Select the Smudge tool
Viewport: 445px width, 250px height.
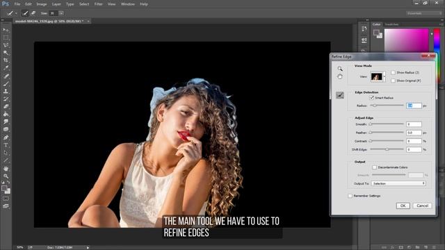point(6,122)
